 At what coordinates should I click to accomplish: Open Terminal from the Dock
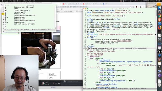pyautogui.click(x=159, y=32)
